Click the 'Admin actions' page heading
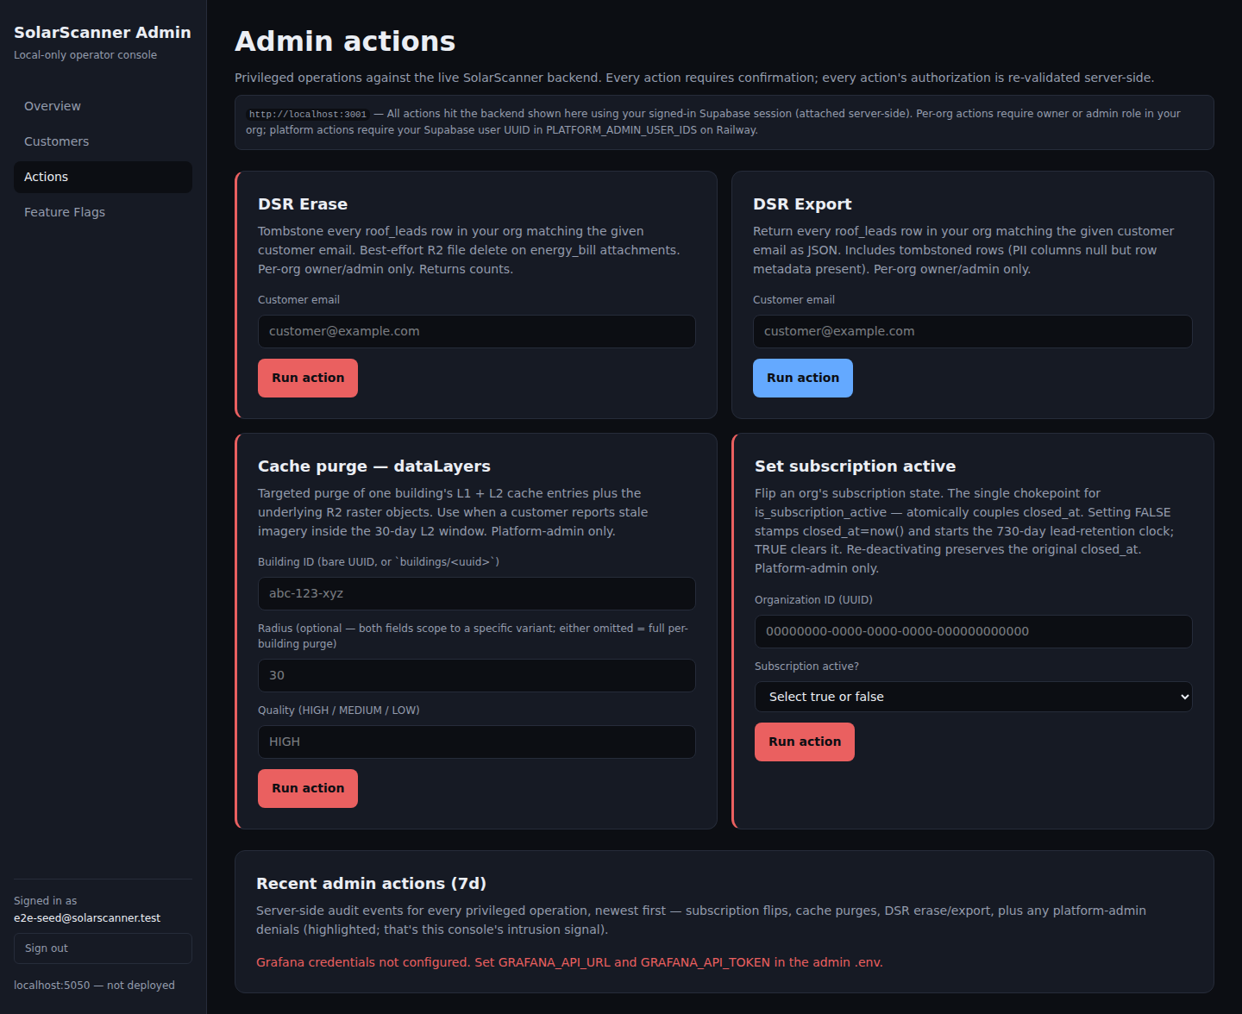1242x1014 pixels. point(345,41)
